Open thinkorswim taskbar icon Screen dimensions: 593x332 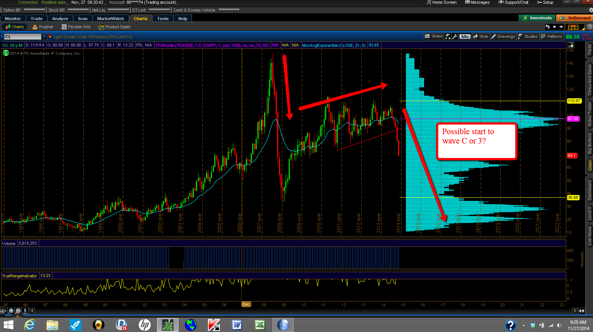167,325
